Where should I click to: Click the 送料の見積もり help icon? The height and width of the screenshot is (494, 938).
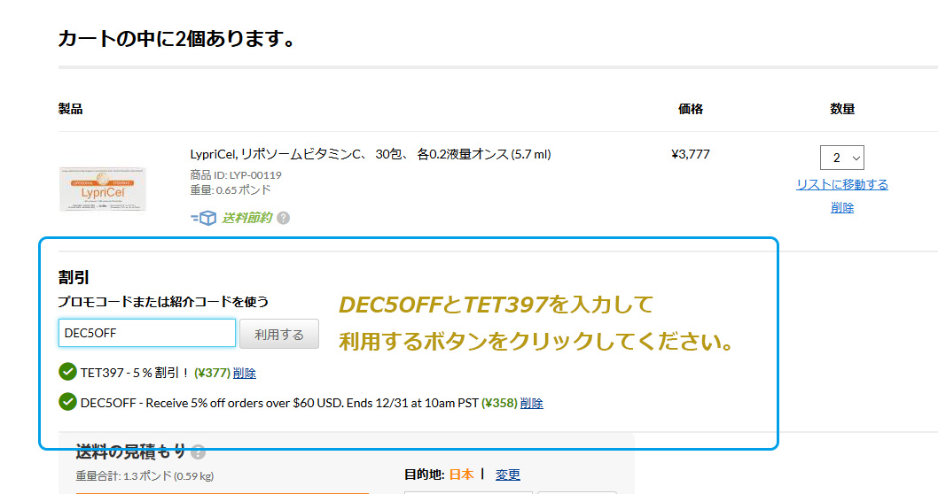pyautogui.click(x=198, y=452)
